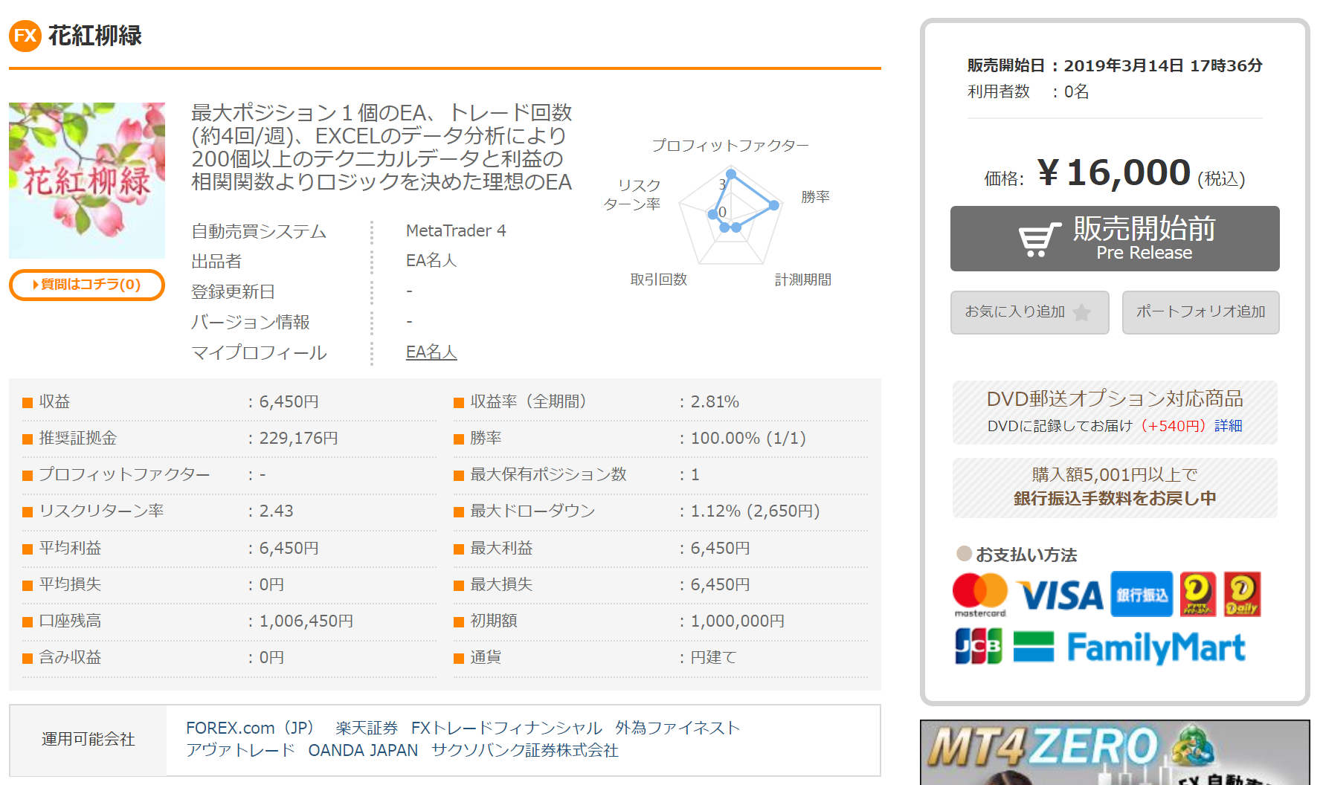Click the 取引回数 radar chart label

click(659, 280)
